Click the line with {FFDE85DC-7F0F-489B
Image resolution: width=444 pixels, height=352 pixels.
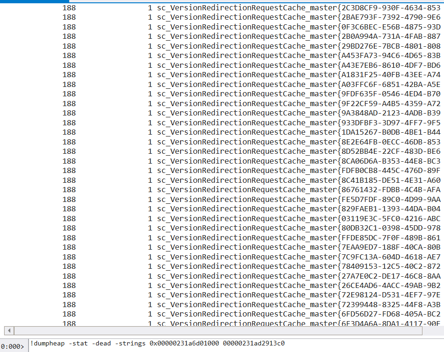point(298,237)
